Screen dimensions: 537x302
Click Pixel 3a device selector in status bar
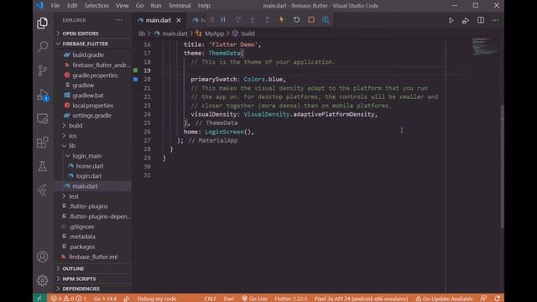pos(362,299)
